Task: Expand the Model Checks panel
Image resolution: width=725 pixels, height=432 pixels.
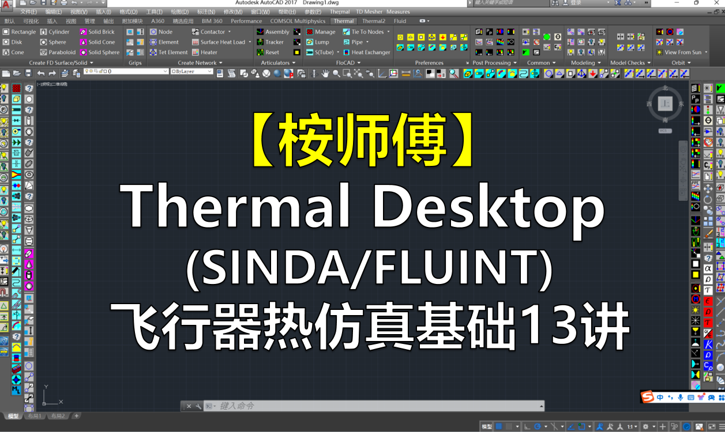Action: (630, 63)
